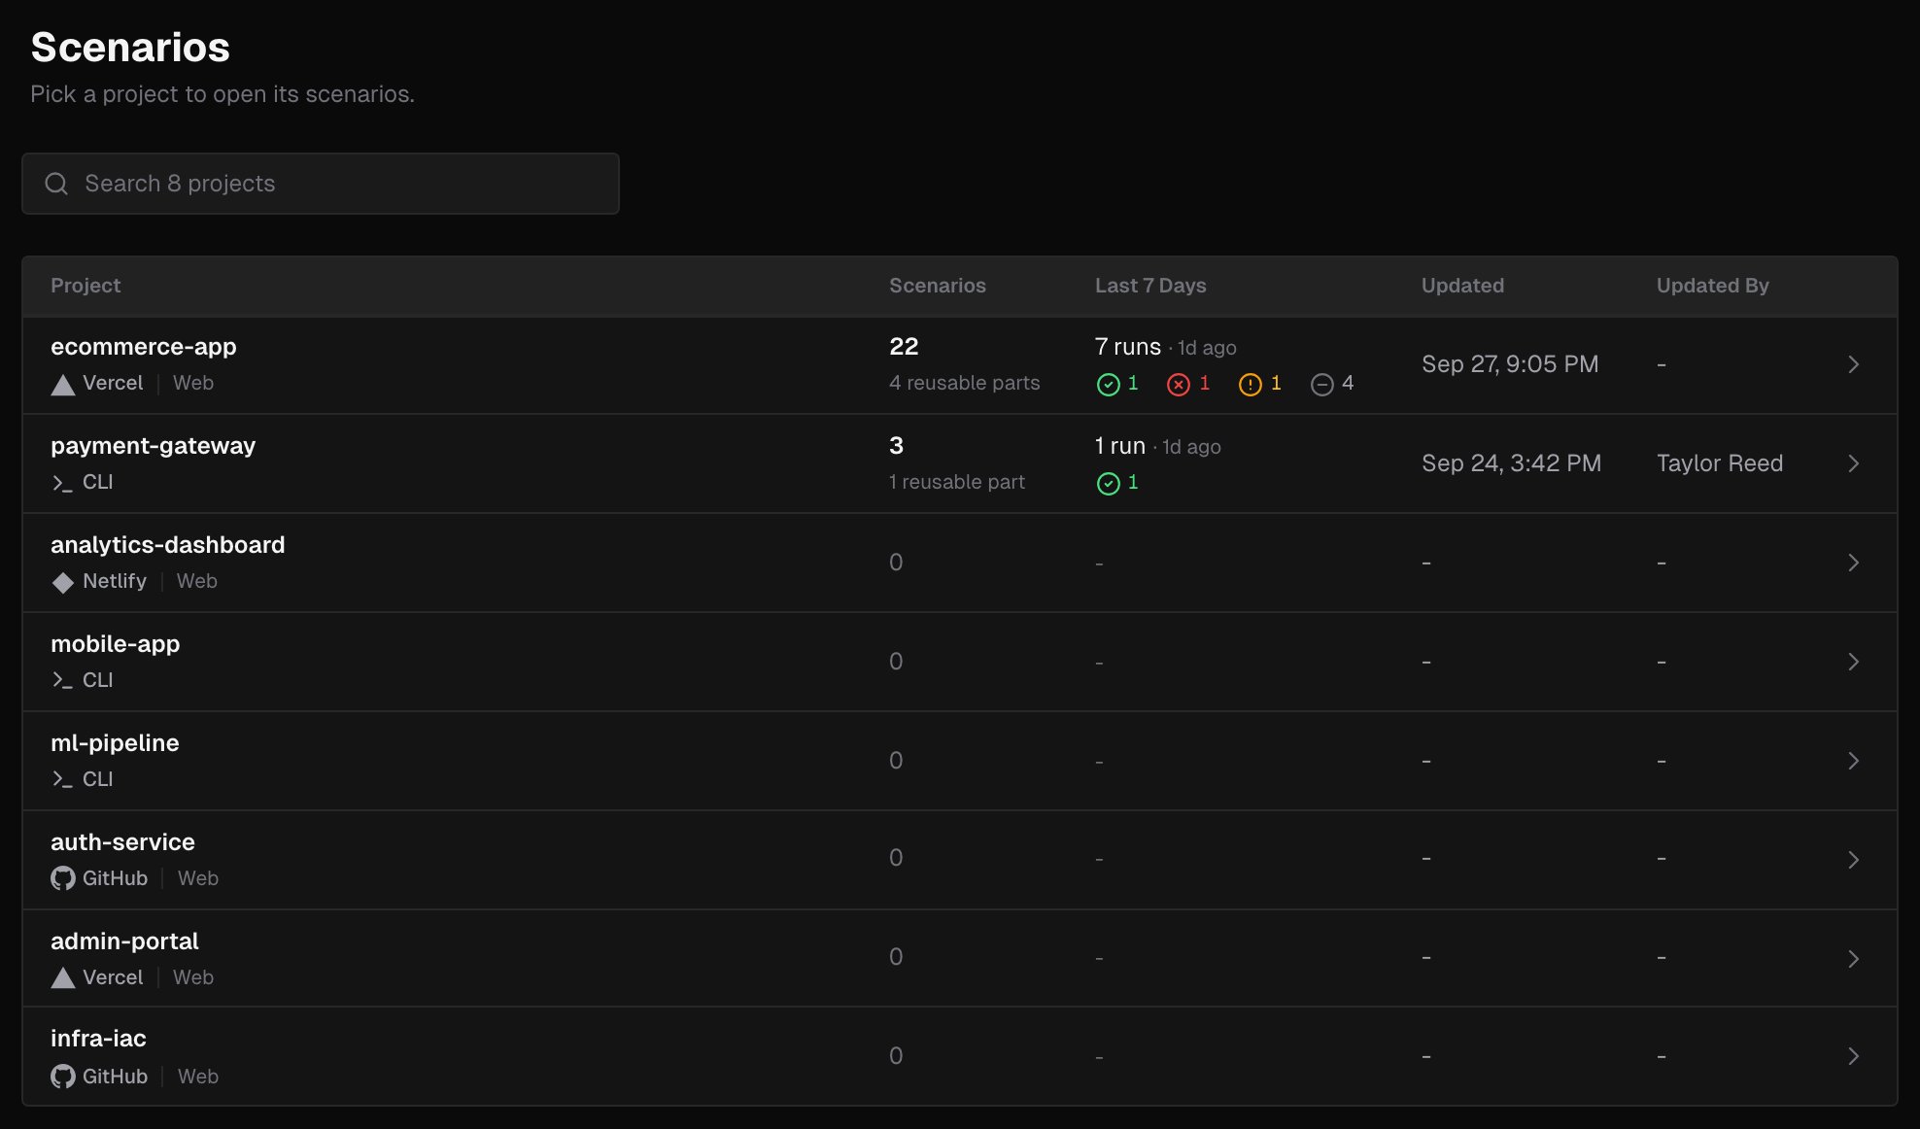Open the mobile-app project name
The height and width of the screenshot is (1129, 1920).
click(x=115, y=644)
